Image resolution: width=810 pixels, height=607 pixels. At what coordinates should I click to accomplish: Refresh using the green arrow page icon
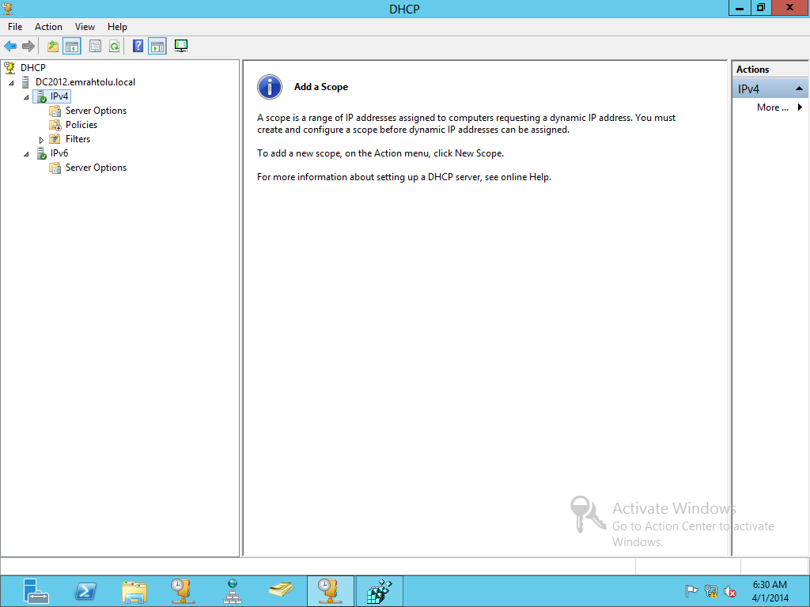(x=114, y=47)
